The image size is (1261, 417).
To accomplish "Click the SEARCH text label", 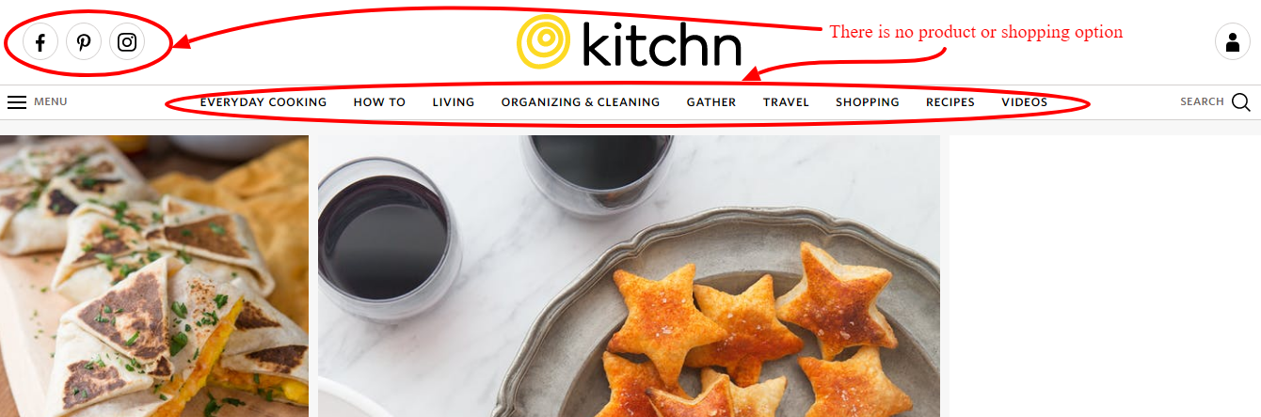I will pos(1202,101).
